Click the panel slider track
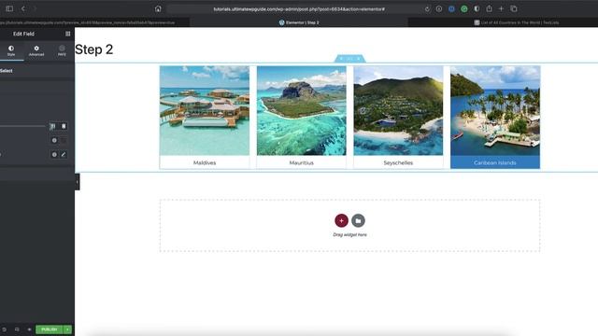Screen dimensions: 598x336 [x=22, y=126]
